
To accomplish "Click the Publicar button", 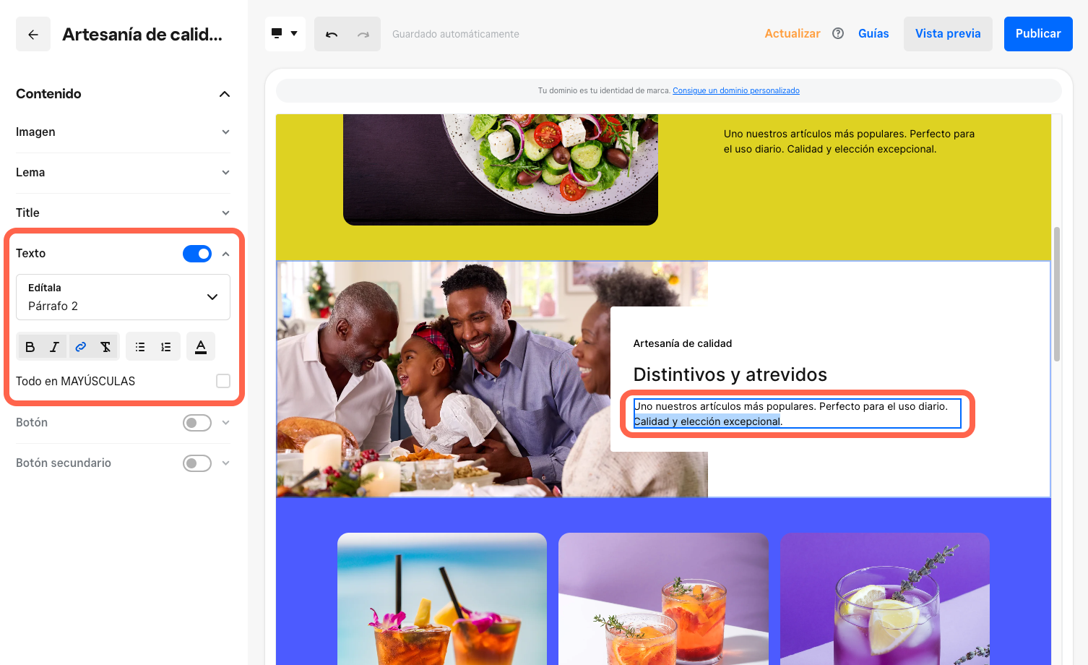I will click(1038, 34).
